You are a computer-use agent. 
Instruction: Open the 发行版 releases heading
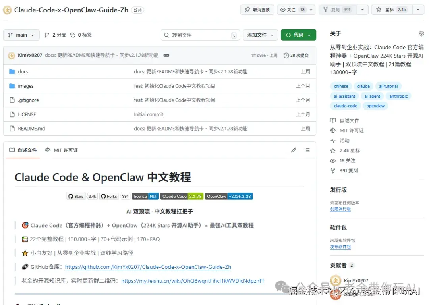point(338,190)
